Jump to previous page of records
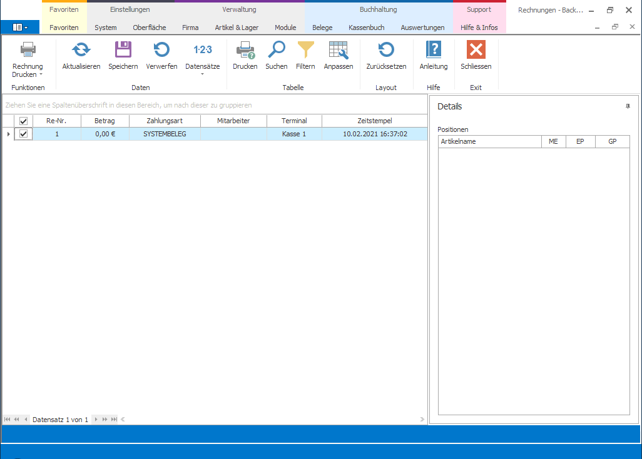This screenshot has width=642, height=459. [16, 420]
